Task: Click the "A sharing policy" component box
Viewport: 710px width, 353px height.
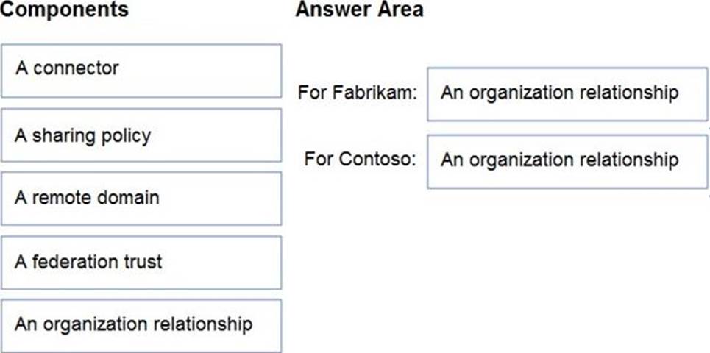Action: pos(141,135)
